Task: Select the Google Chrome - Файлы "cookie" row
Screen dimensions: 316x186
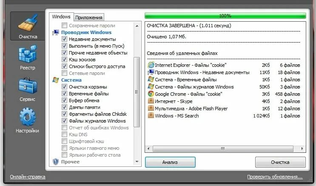Action: 224,94
